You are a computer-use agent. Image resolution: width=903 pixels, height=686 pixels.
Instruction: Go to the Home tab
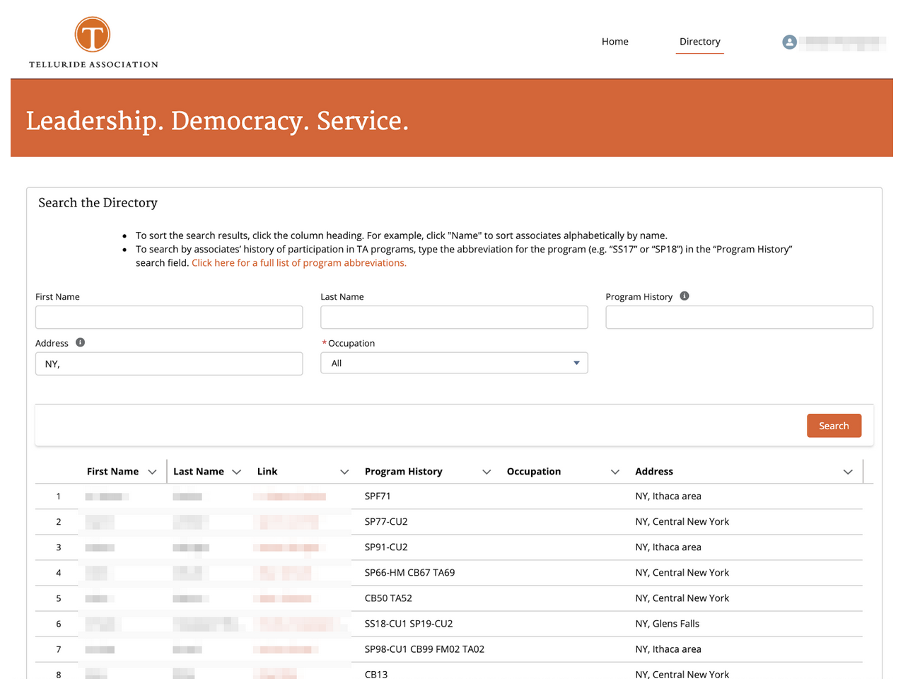(614, 42)
